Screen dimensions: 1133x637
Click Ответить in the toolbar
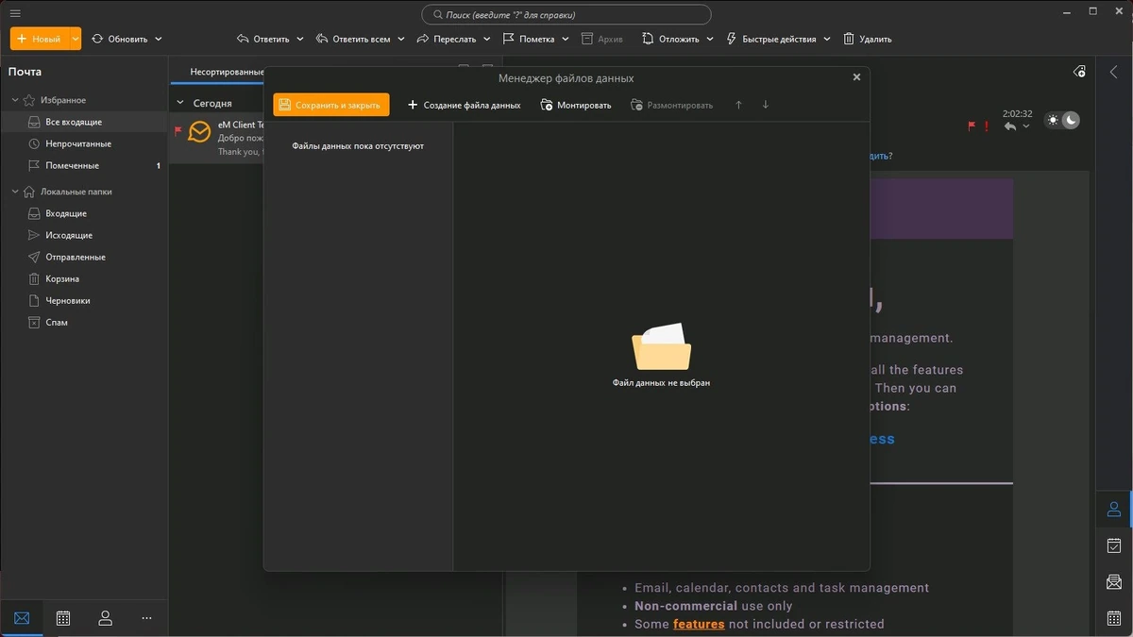click(263, 39)
